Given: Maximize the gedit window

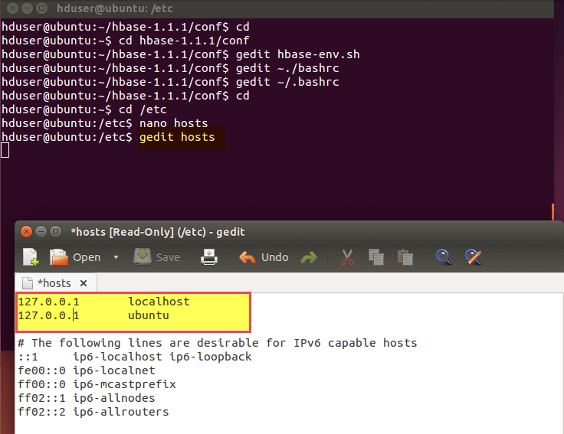Looking at the screenshot, I should coord(55,231).
